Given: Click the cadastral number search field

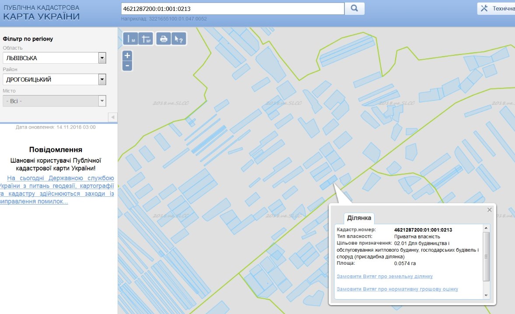Looking at the screenshot, I should click(x=232, y=8).
